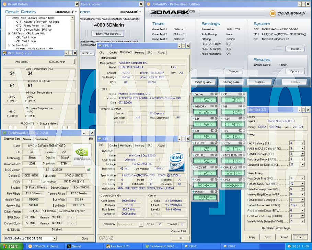Open Refresh Cycle Time (tRFC) dropdown
The height and width of the screenshot is (250, 312).
(303, 184)
